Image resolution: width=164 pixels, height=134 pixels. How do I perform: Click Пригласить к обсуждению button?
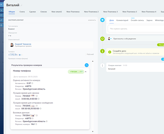tap(124, 39)
